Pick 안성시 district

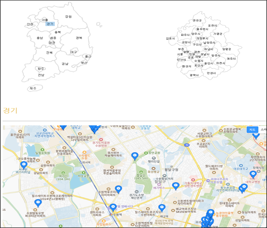click(211, 73)
